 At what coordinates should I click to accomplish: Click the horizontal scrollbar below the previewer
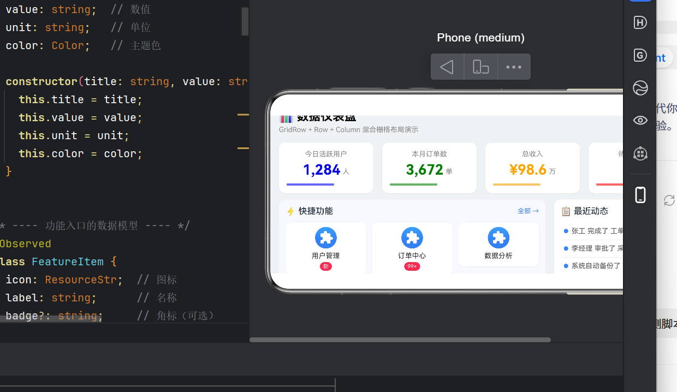coord(400,340)
